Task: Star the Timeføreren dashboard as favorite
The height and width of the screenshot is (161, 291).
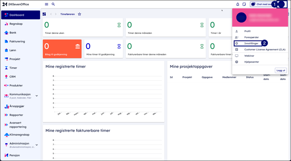Action: 80,14
